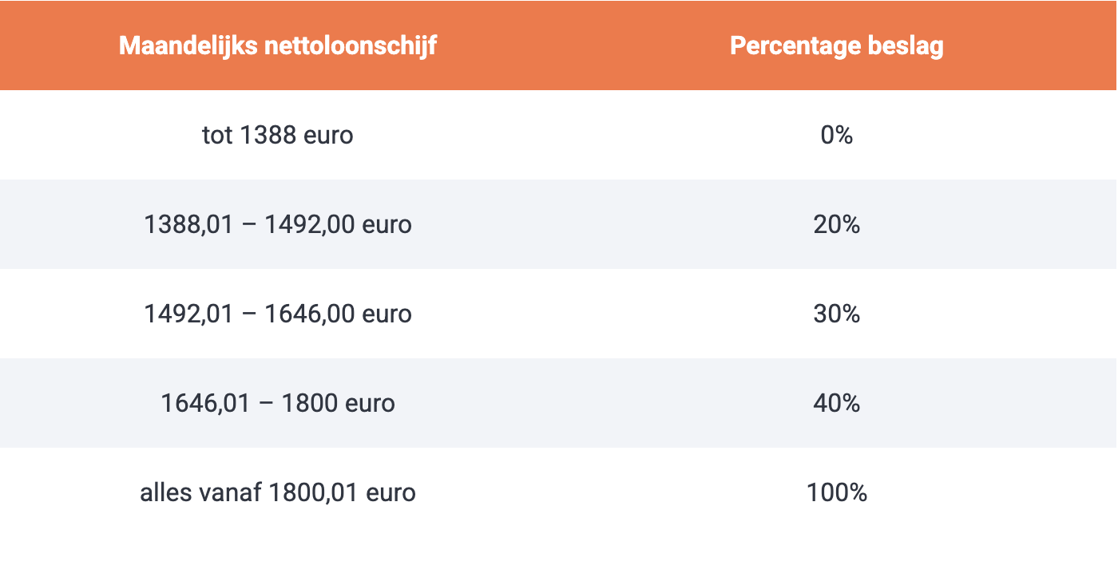The height and width of the screenshot is (573, 1118).
Task: Click the 100% percentage cell
Action: [x=837, y=492]
